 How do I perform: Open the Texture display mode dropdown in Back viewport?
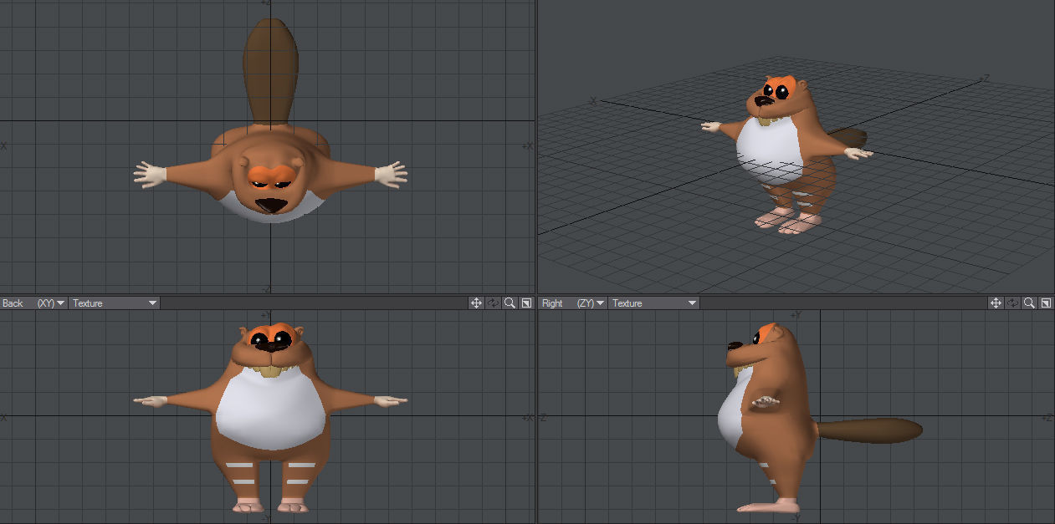[x=114, y=303]
